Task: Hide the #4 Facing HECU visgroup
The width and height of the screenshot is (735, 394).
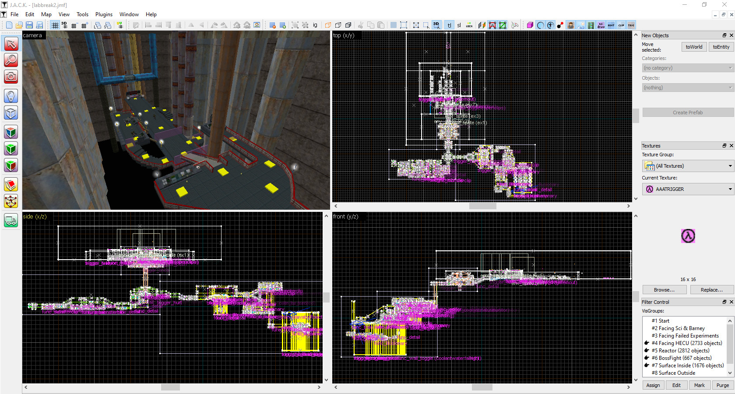Action: [647, 343]
